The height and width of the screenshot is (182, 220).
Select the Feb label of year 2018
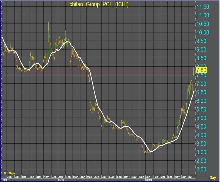68,177
